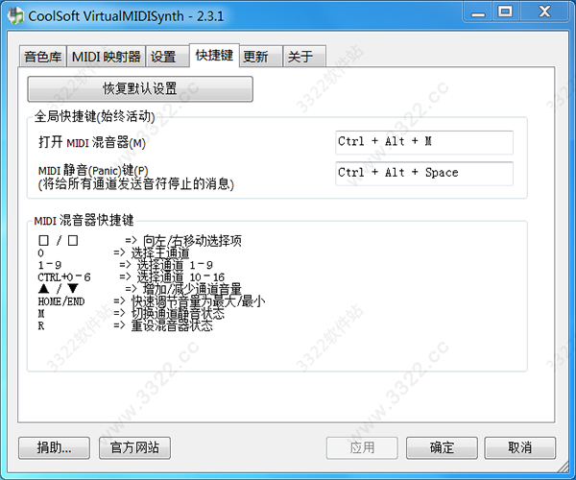
Task: Focus the Ctrl + Alt + Space hotkey field
Action: tap(424, 174)
